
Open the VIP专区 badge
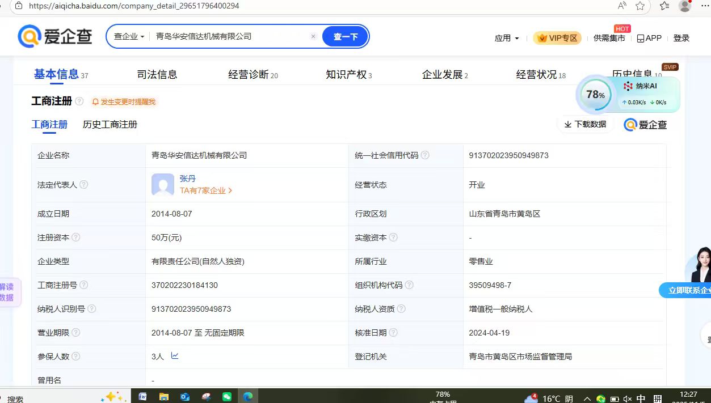[557, 38]
